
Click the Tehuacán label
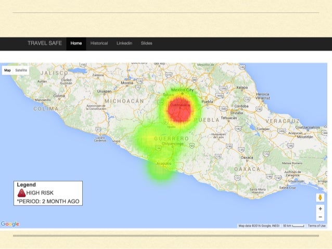[x=229, y=118]
